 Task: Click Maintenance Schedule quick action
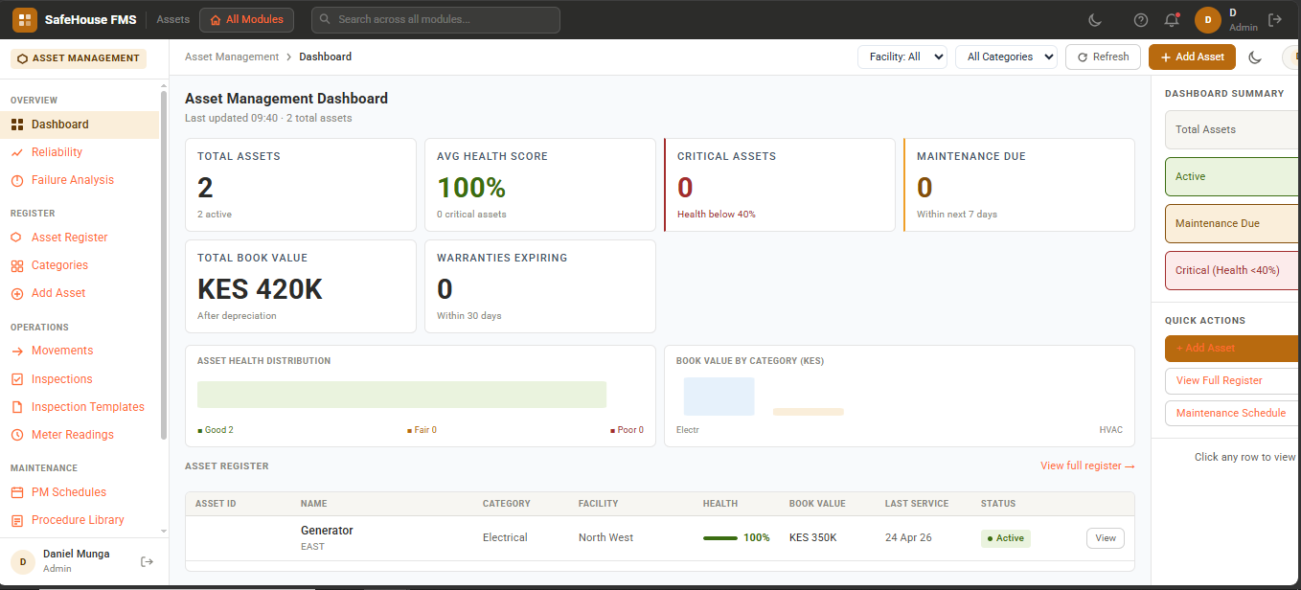pos(1232,413)
